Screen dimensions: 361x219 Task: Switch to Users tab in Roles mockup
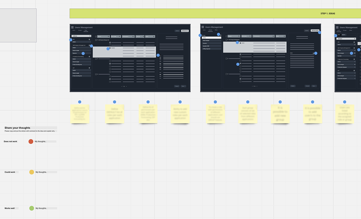click(x=74, y=30)
